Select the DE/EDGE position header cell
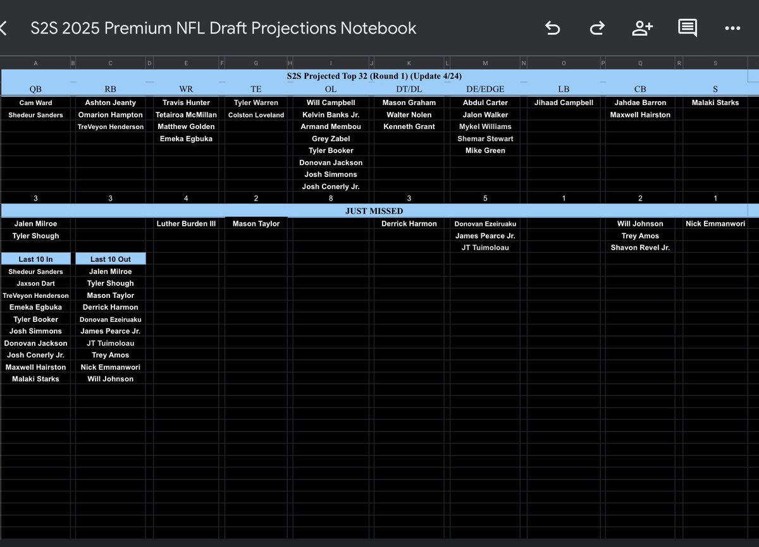The width and height of the screenshot is (759, 547). pyautogui.click(x=485, y=89)
